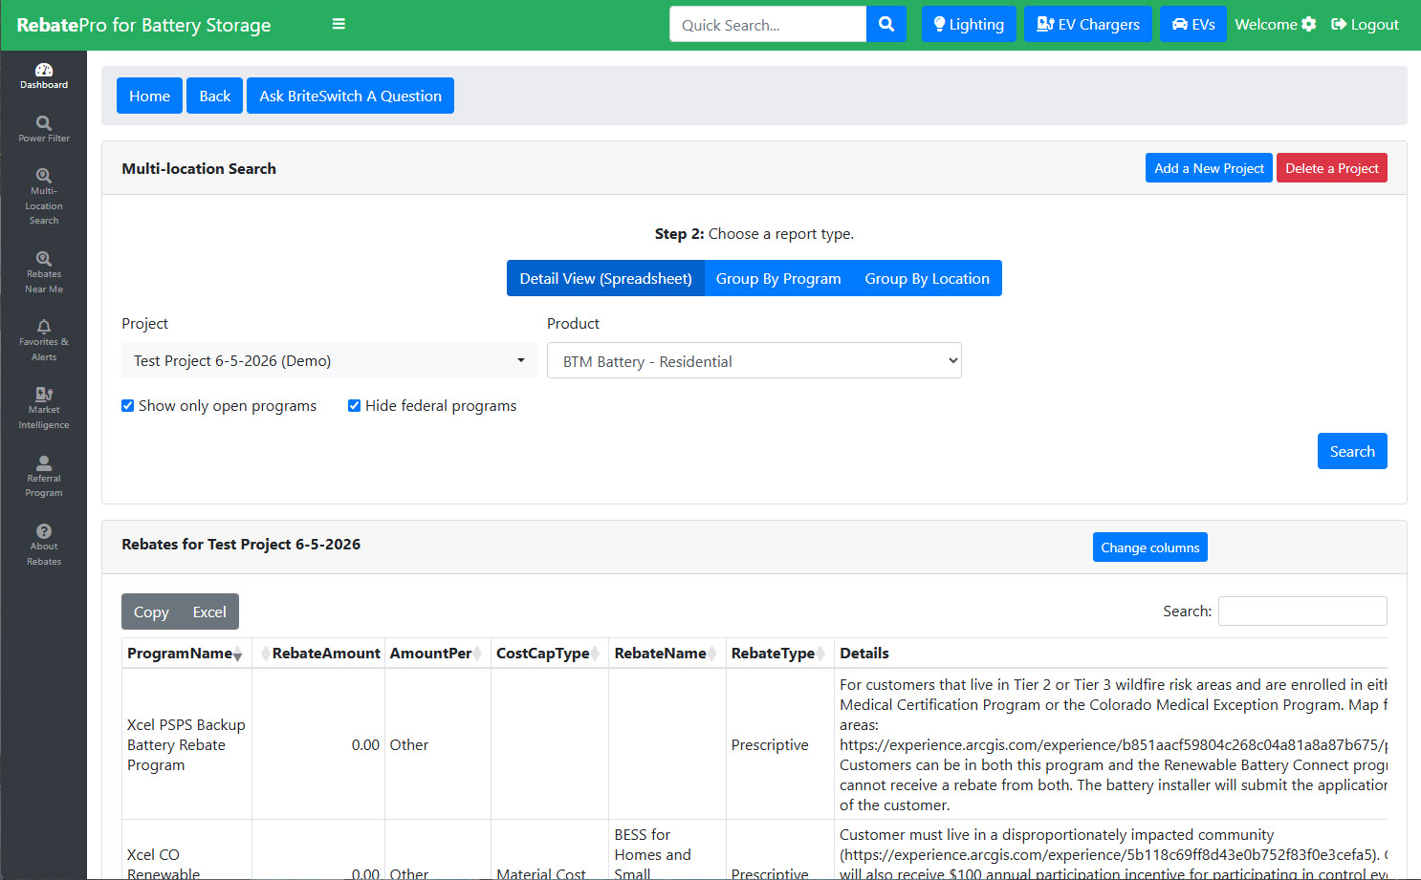The height and width of the screenshot is (880, 1421).
Task: Open Power Filter in sidebar
Action: (44, 129)
